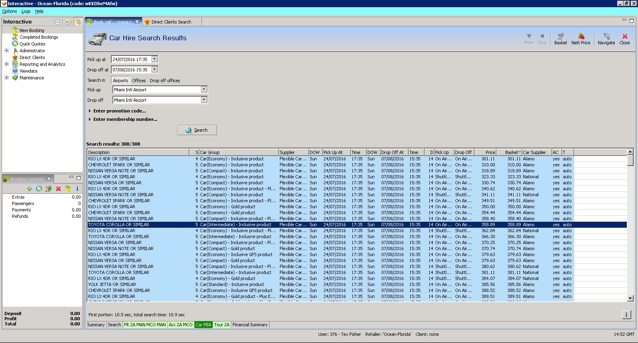Select the VOLK JETTA OR SIMILAR row

[x=331, y=284]
